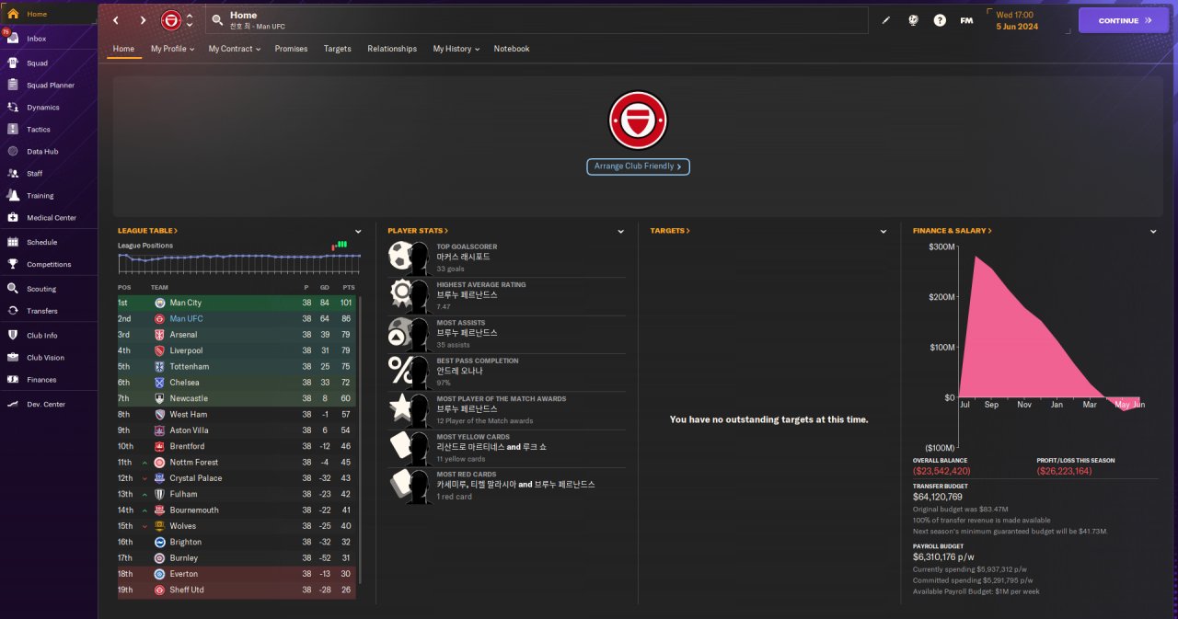Open the Medical Center icon
This screenshot has height=619, width=1178.
[x=13, y=218]
